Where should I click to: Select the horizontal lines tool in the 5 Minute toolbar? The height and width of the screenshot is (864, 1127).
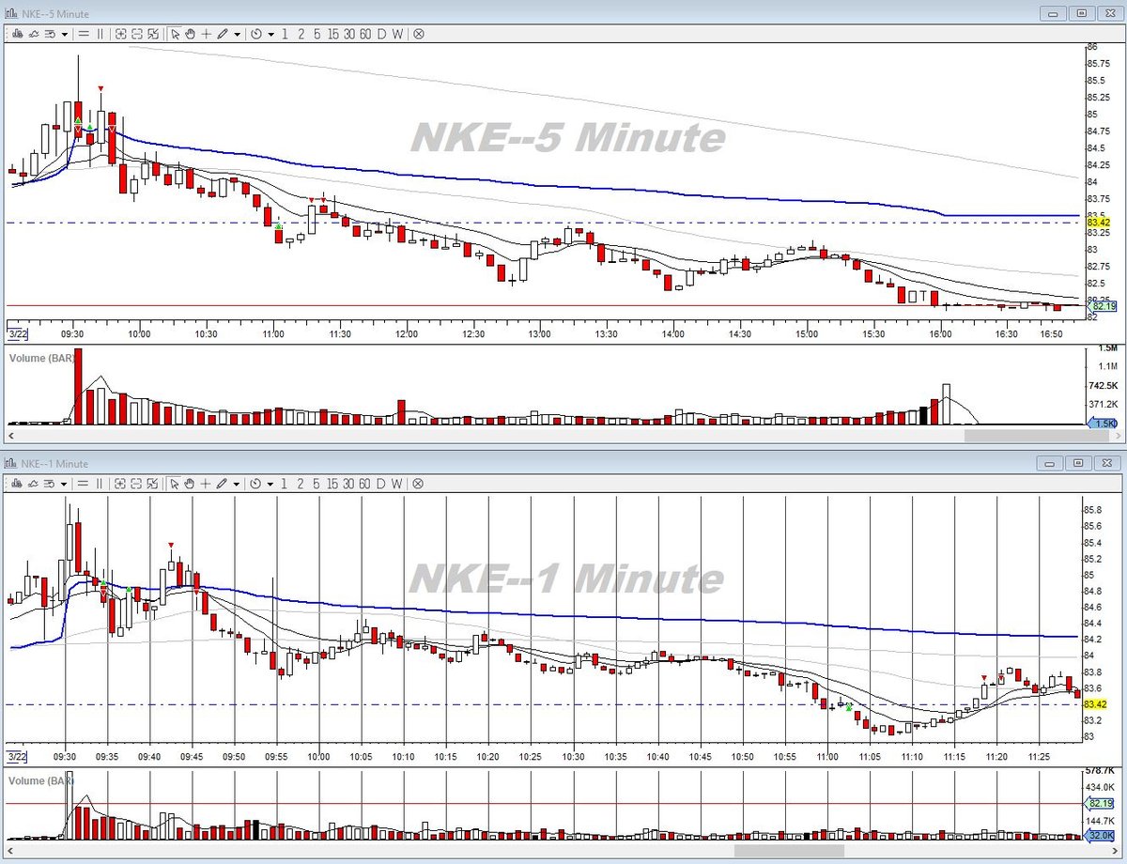pos(84,34)
